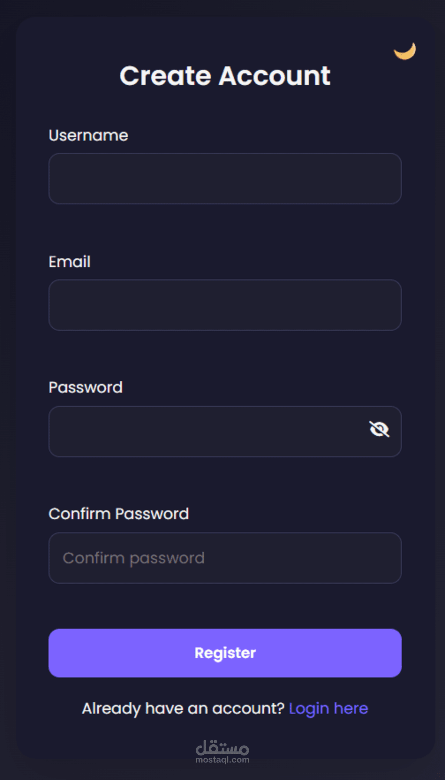Click the Confirm Password input field
Viewport: 445px width, 780px height.
pos(225,558)
